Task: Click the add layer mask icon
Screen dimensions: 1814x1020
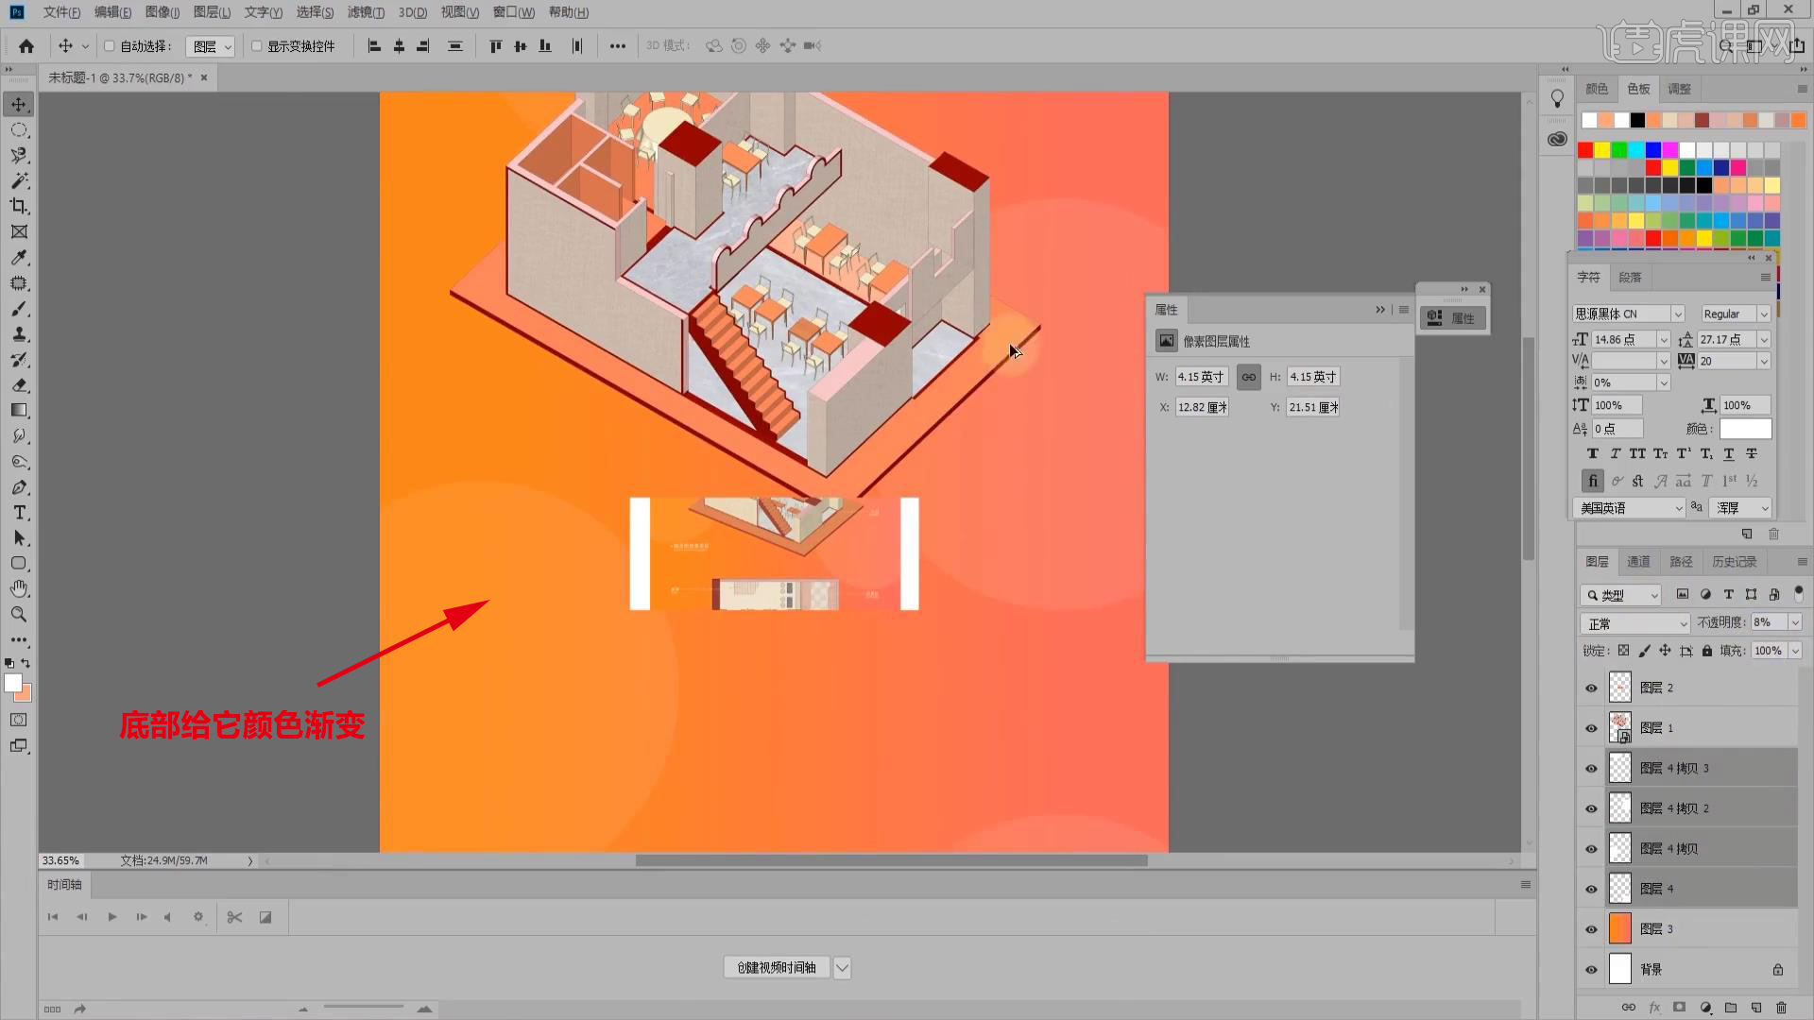Action: click(x=1679, y=1008)
